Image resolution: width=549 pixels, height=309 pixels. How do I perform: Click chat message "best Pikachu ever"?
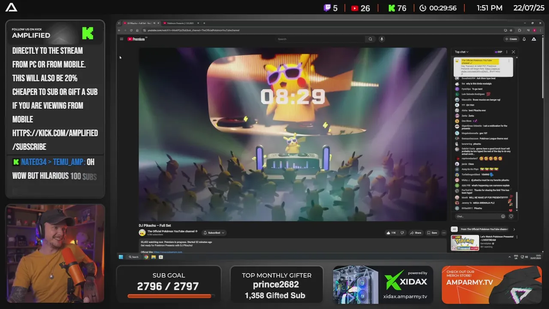(477, 110)
